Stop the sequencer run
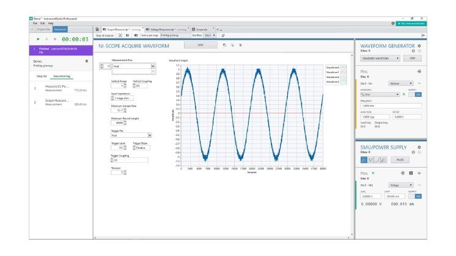 (x=55, y=39)
